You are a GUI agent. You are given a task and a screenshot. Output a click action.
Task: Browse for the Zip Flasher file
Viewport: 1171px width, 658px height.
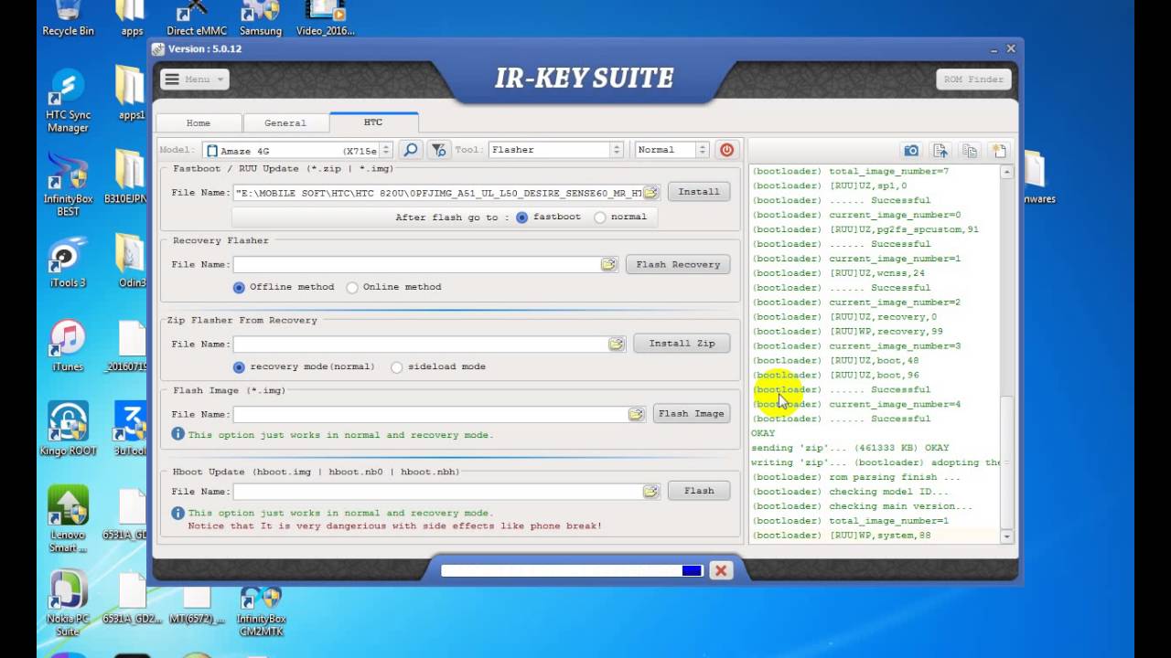[x=616, y=344]
